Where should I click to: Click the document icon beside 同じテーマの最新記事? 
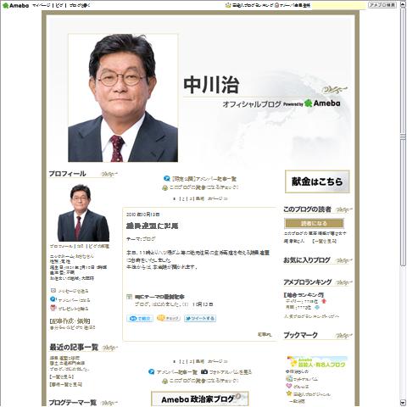129,297
